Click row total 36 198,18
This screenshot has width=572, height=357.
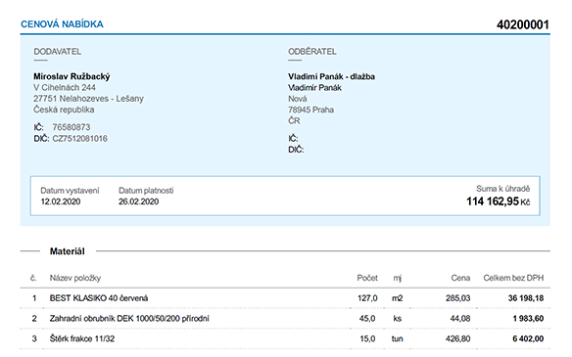coord(526,298)
